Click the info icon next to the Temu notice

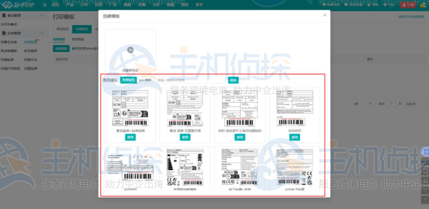pyautogui.click(x=73, y=49)
